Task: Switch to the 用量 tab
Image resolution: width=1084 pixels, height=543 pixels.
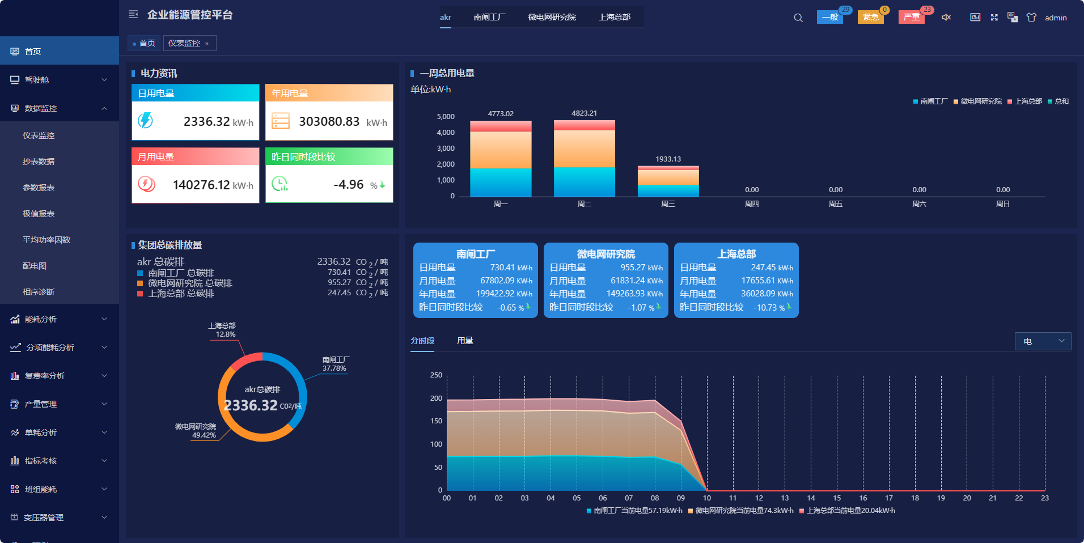Action: click(465, 341)
